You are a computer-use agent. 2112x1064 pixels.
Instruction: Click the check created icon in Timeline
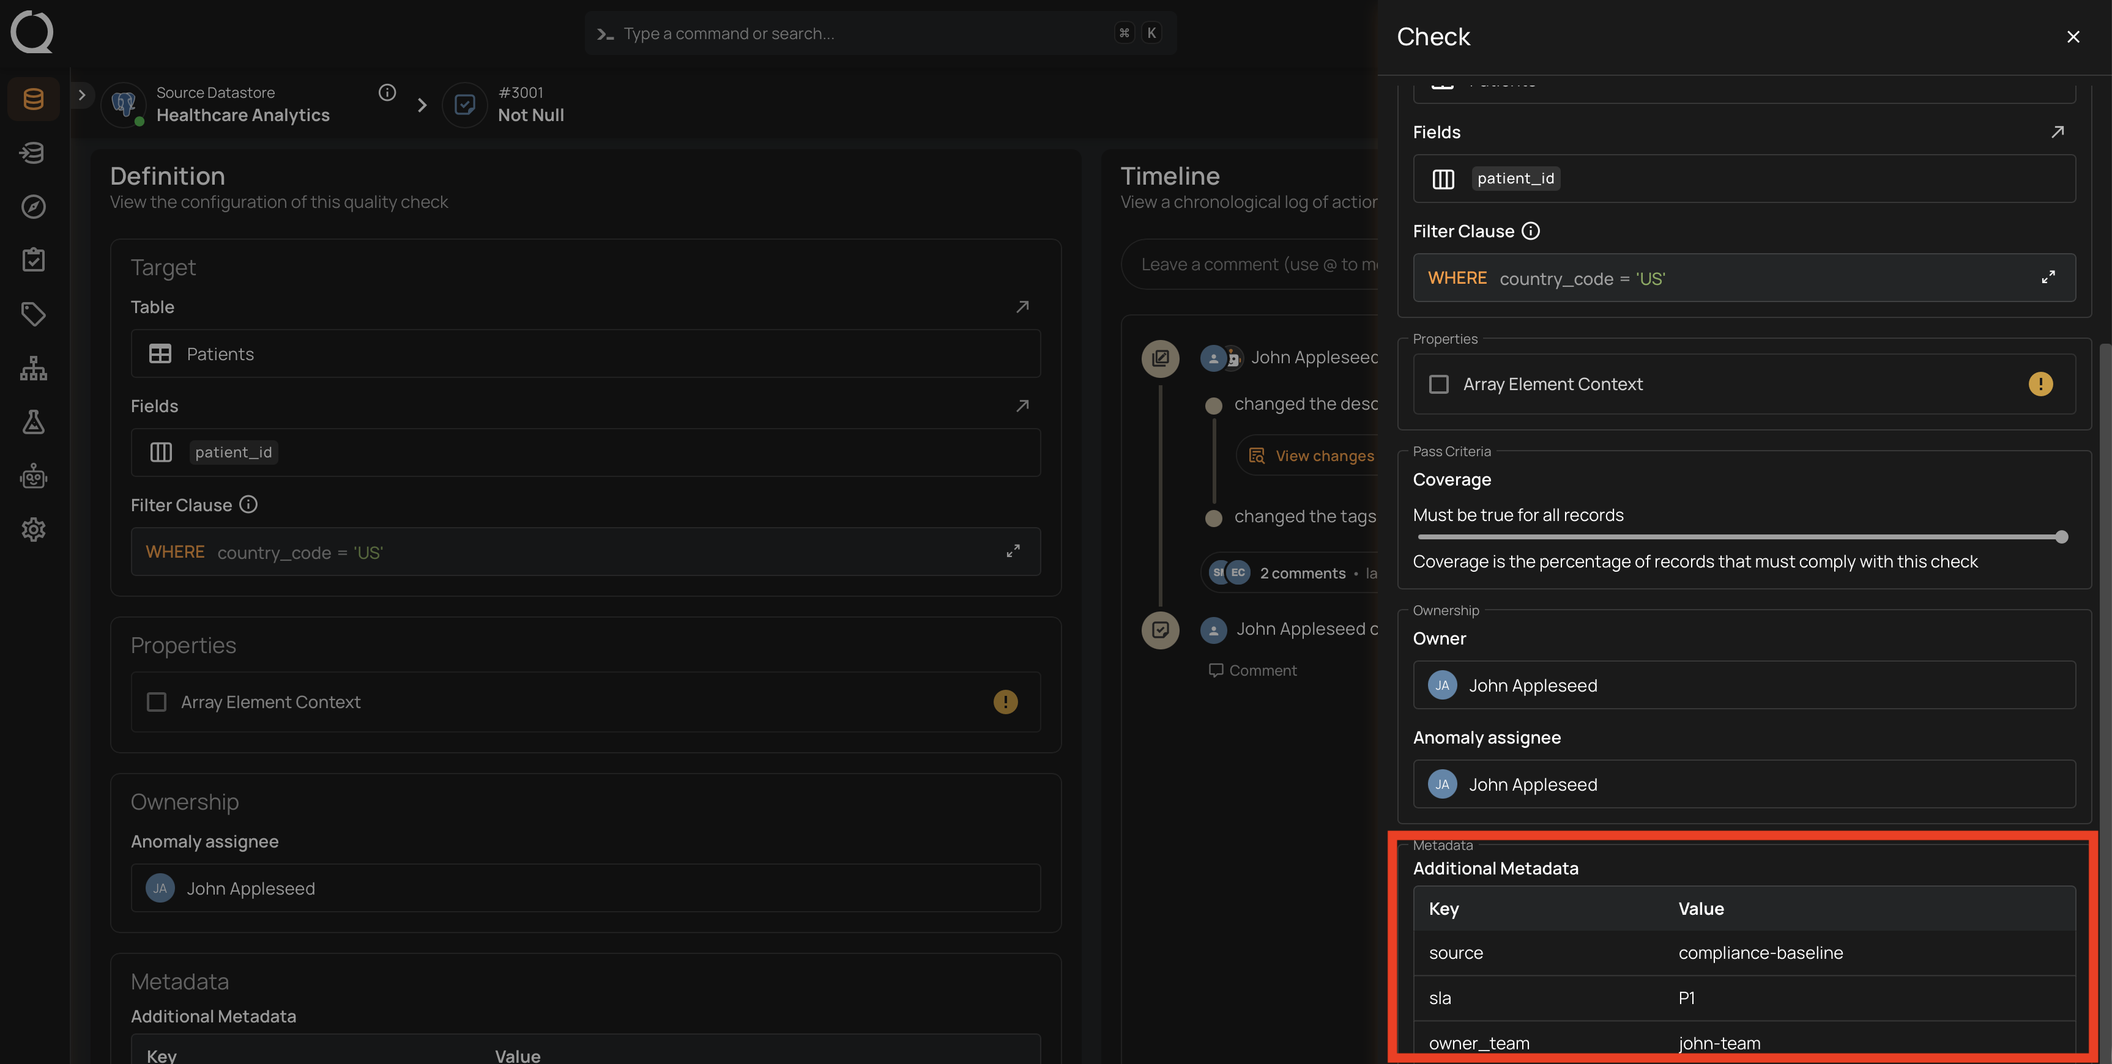click(x=1160, y=630)
